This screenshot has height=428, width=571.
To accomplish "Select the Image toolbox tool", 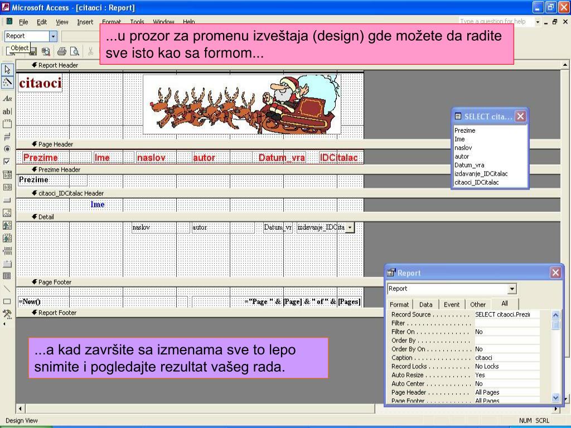I will tap(7, 213).
